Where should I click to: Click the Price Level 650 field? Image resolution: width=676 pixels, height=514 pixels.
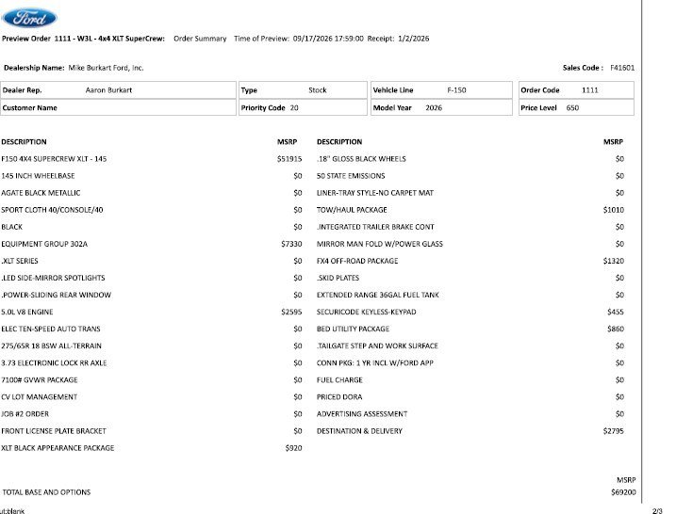[576, 107]
